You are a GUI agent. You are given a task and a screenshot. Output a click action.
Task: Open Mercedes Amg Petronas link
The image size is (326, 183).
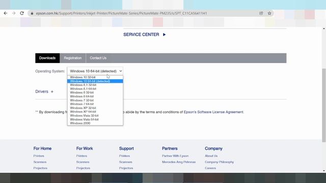coord(179,162)
